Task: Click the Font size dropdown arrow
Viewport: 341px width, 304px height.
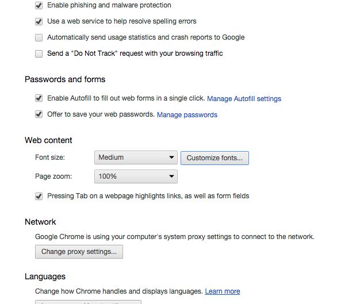Action: pyautogui.click(x=171, y=157)
